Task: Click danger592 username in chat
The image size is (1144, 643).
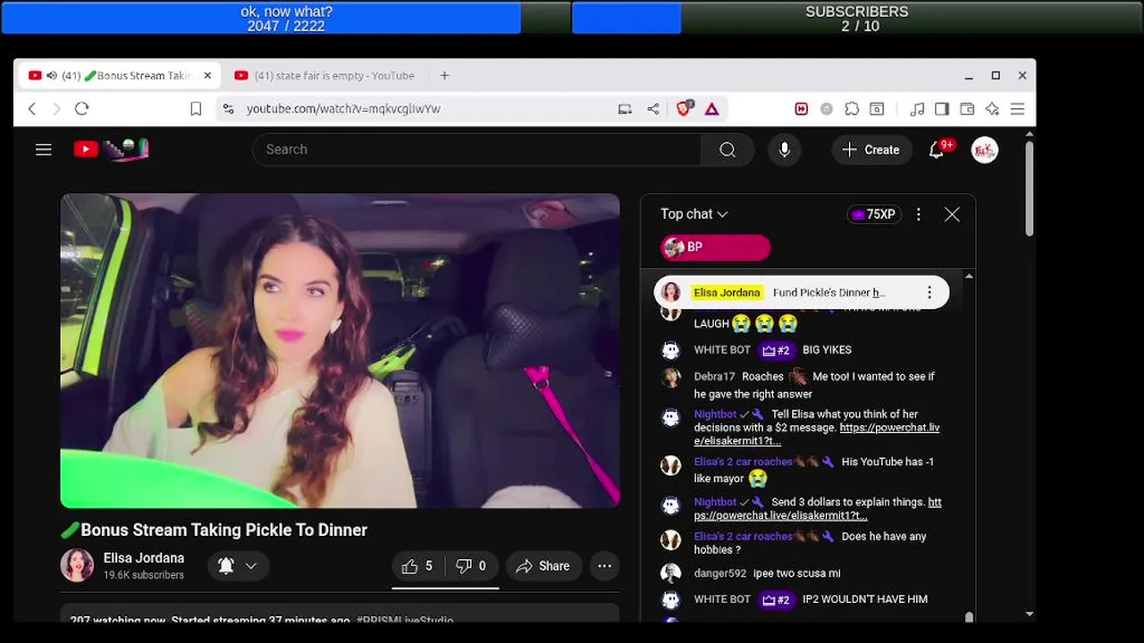Action: click(719, 573)
